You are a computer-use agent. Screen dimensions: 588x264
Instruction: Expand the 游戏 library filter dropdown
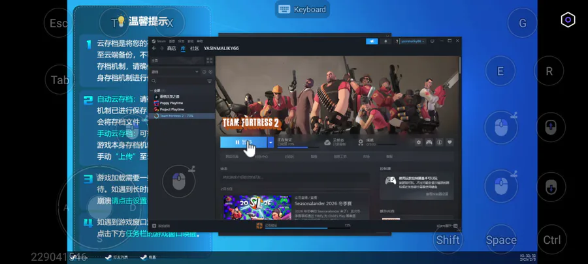174,72
